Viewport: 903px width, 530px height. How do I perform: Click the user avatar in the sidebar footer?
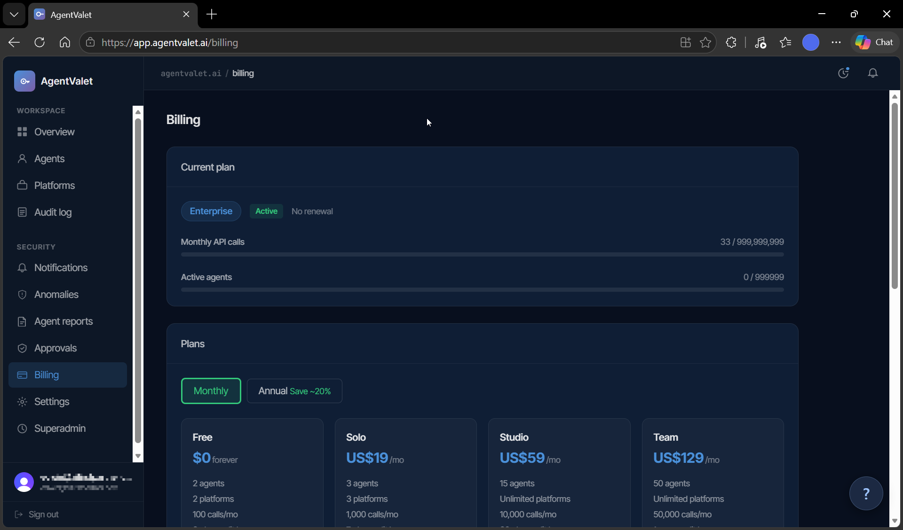coord(24,482)
